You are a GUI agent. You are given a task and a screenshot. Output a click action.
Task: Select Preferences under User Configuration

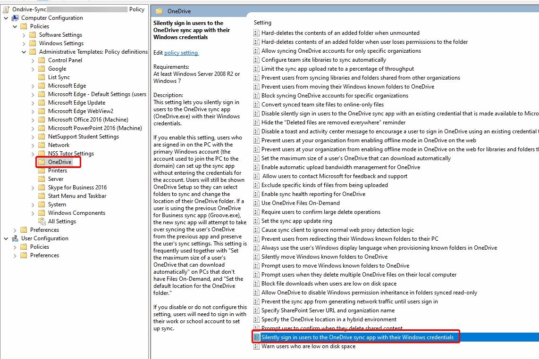click(44, 255)
